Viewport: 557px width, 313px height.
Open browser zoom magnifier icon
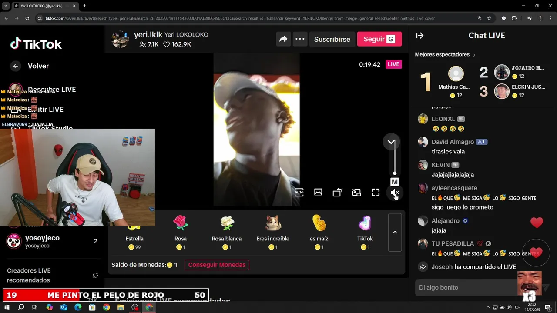480,18
